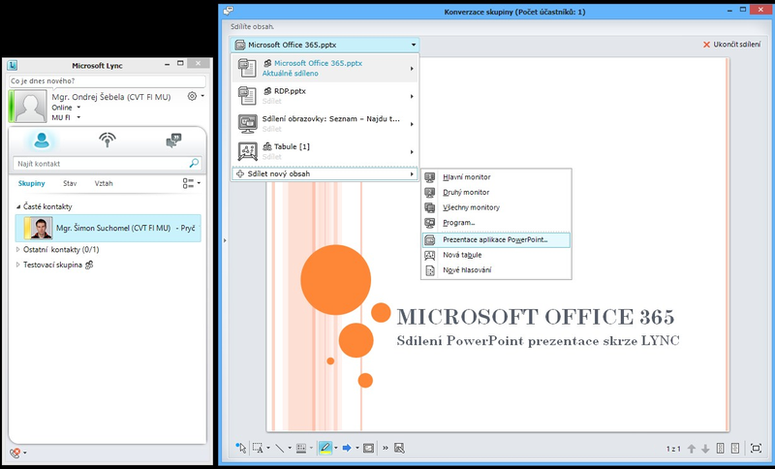Show more annotation tools chevron

pos(385,448)
